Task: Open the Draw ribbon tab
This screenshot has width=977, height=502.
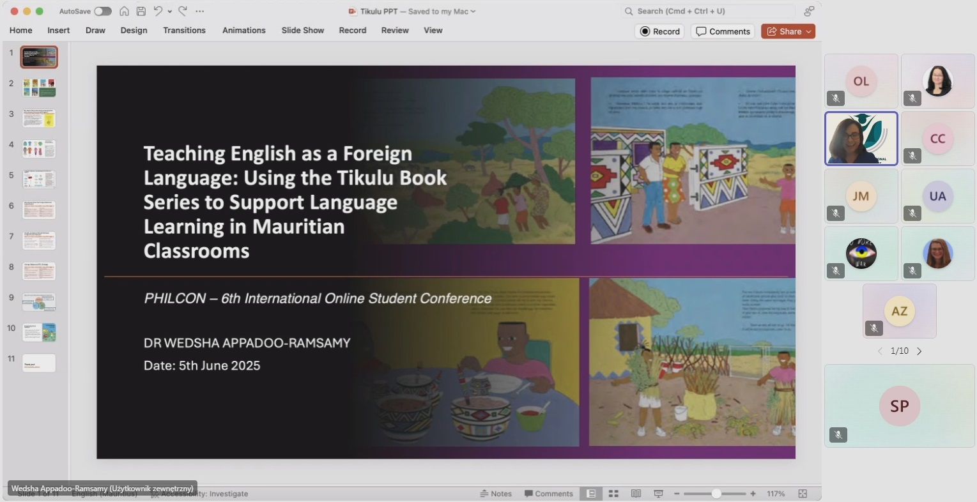Action: (x=95, y=30)
